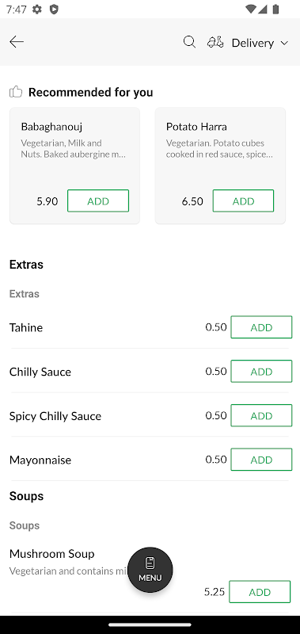Add Potato Harra to order
The height and width of the screenshot is (634, 300).
pos(243,201)
